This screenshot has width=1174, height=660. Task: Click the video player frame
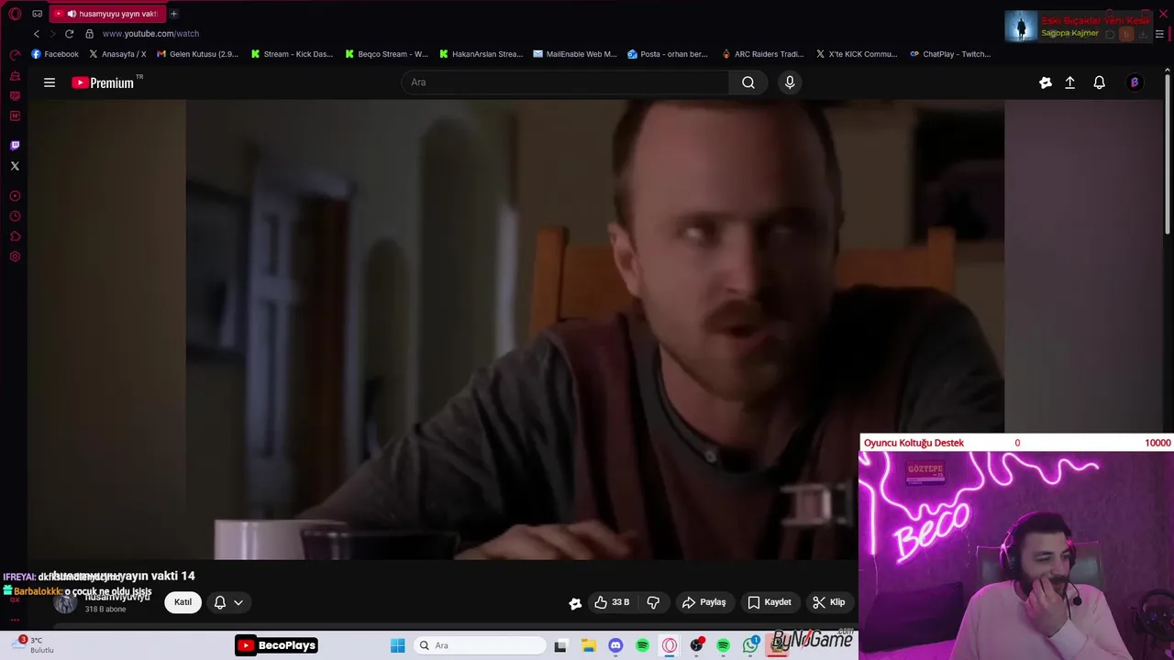[595, 330]
